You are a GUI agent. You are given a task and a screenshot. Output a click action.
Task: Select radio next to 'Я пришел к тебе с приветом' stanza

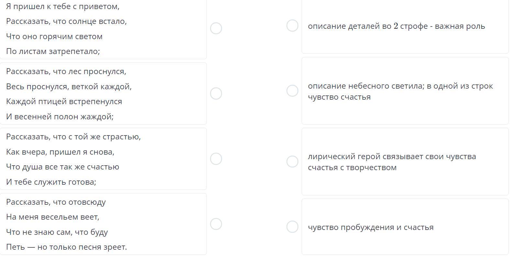click(216, 28)
